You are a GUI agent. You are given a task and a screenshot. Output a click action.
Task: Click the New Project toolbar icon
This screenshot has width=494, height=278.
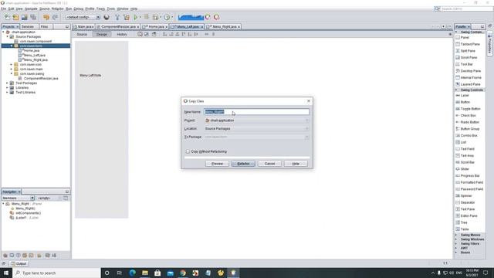[x=15, y=17]
